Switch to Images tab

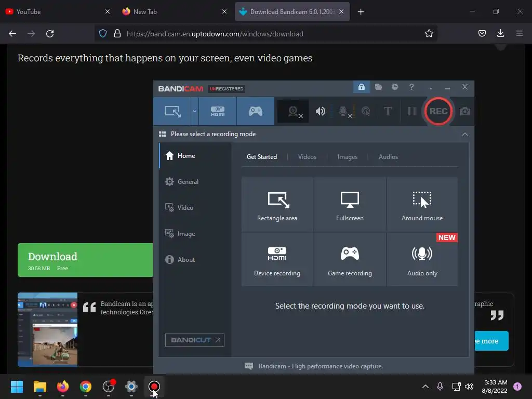pos(348,157)
